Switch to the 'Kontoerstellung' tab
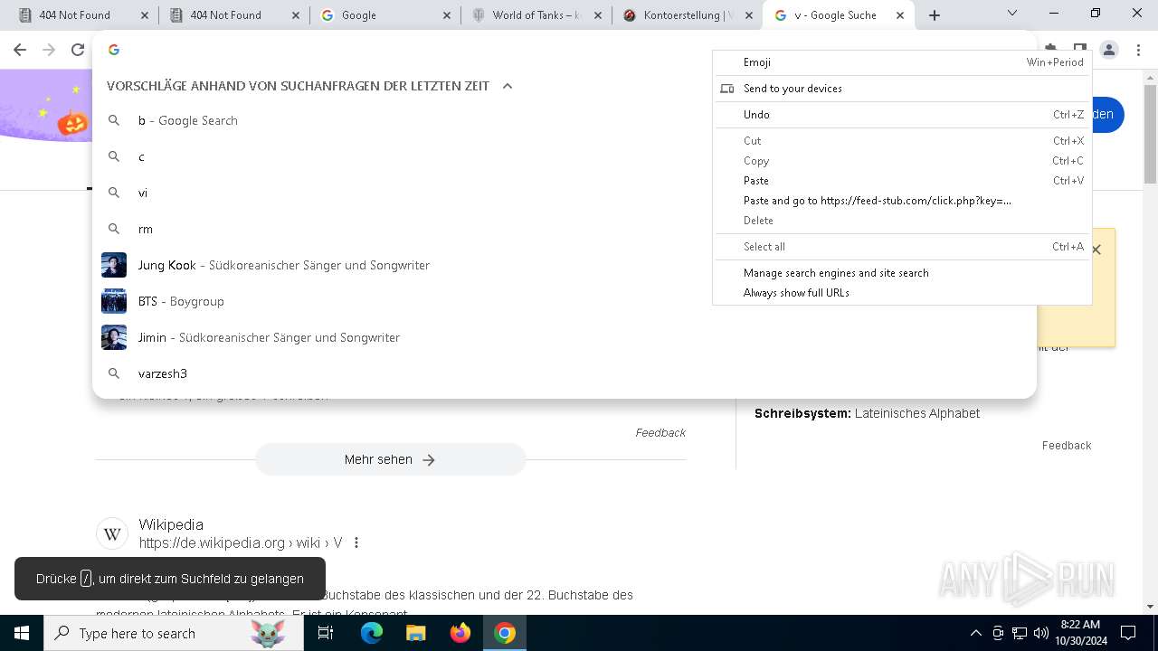The height and width of the screenshot is (651, 1158). 688,15
